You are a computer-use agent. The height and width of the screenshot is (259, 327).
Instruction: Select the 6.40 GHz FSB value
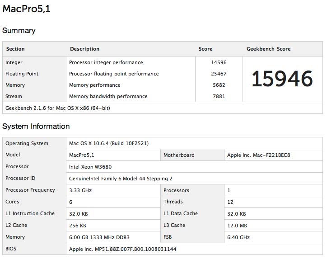pos(238,237)
